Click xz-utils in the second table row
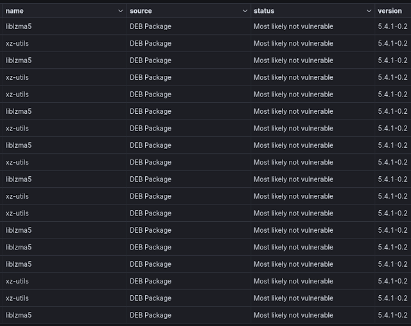411x326 pixels. click(17, 44)
